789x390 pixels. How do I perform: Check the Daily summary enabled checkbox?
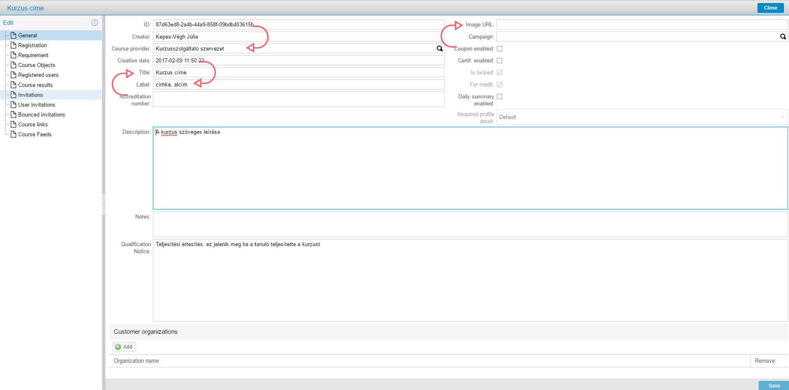pos(499,97)
